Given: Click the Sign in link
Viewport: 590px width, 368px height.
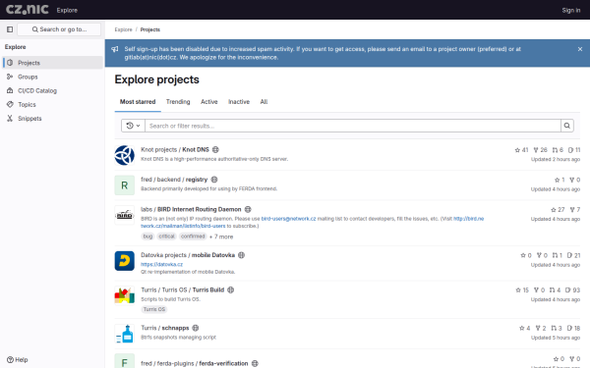Looking at the screenshot, I should pyautogui.click(x=570, y=10).
